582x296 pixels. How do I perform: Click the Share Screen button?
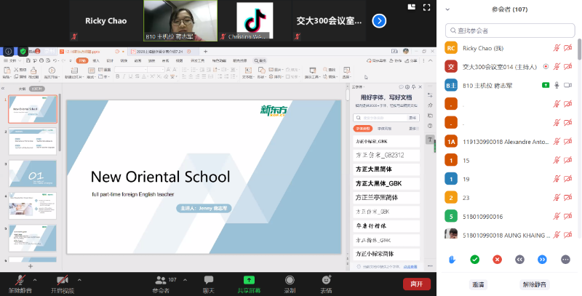coord(249,284)
